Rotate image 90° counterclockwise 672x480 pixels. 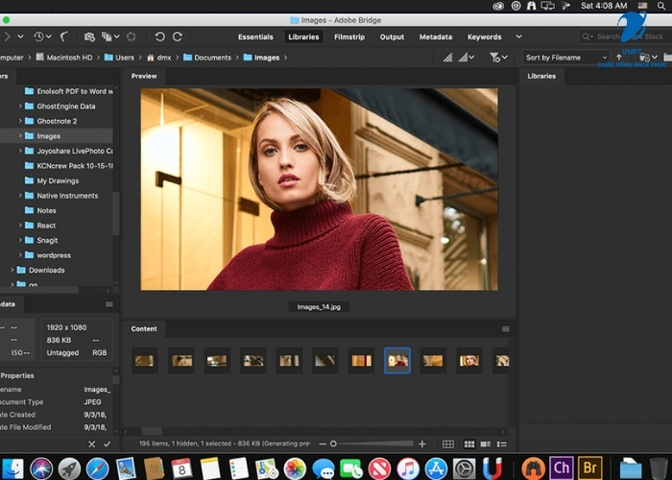(x=160, y=36)
